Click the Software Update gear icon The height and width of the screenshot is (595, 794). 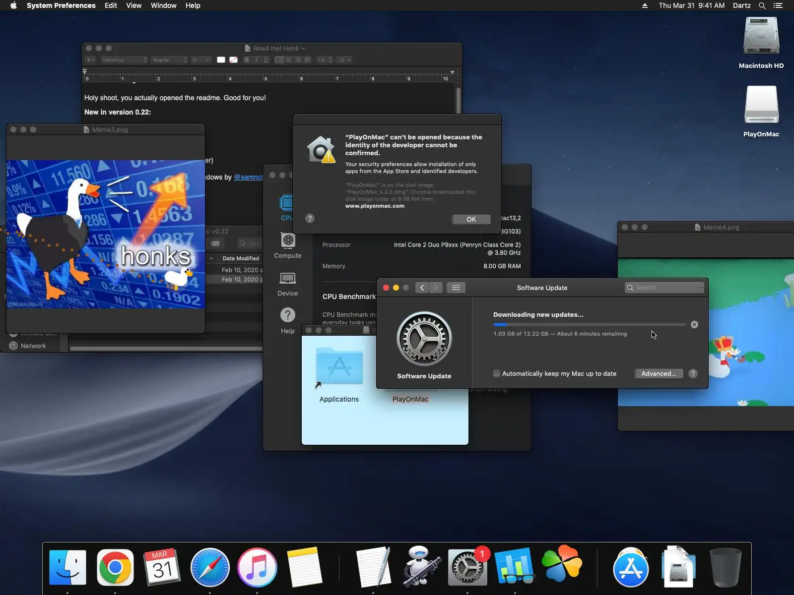(424, 339)
